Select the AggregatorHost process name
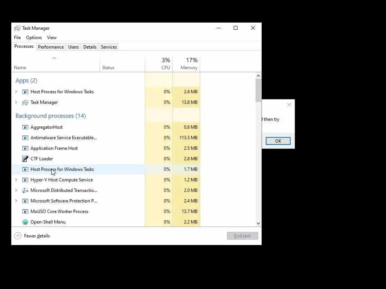 (46, 127)
